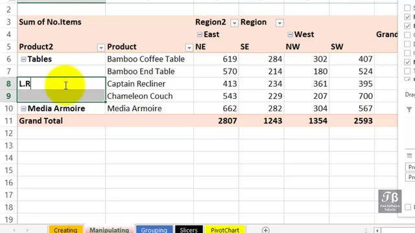Click the Grand Total row label
Image resolution: width=415 pixels, height=233 pixels.
[62, 121]
